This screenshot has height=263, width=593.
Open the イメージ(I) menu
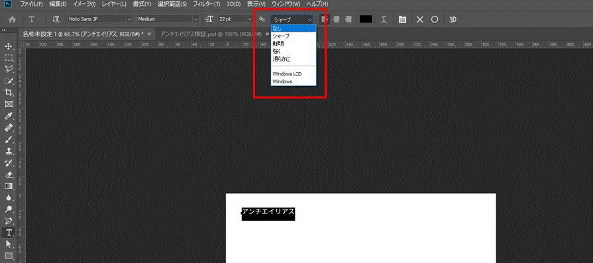coord(83,5)
